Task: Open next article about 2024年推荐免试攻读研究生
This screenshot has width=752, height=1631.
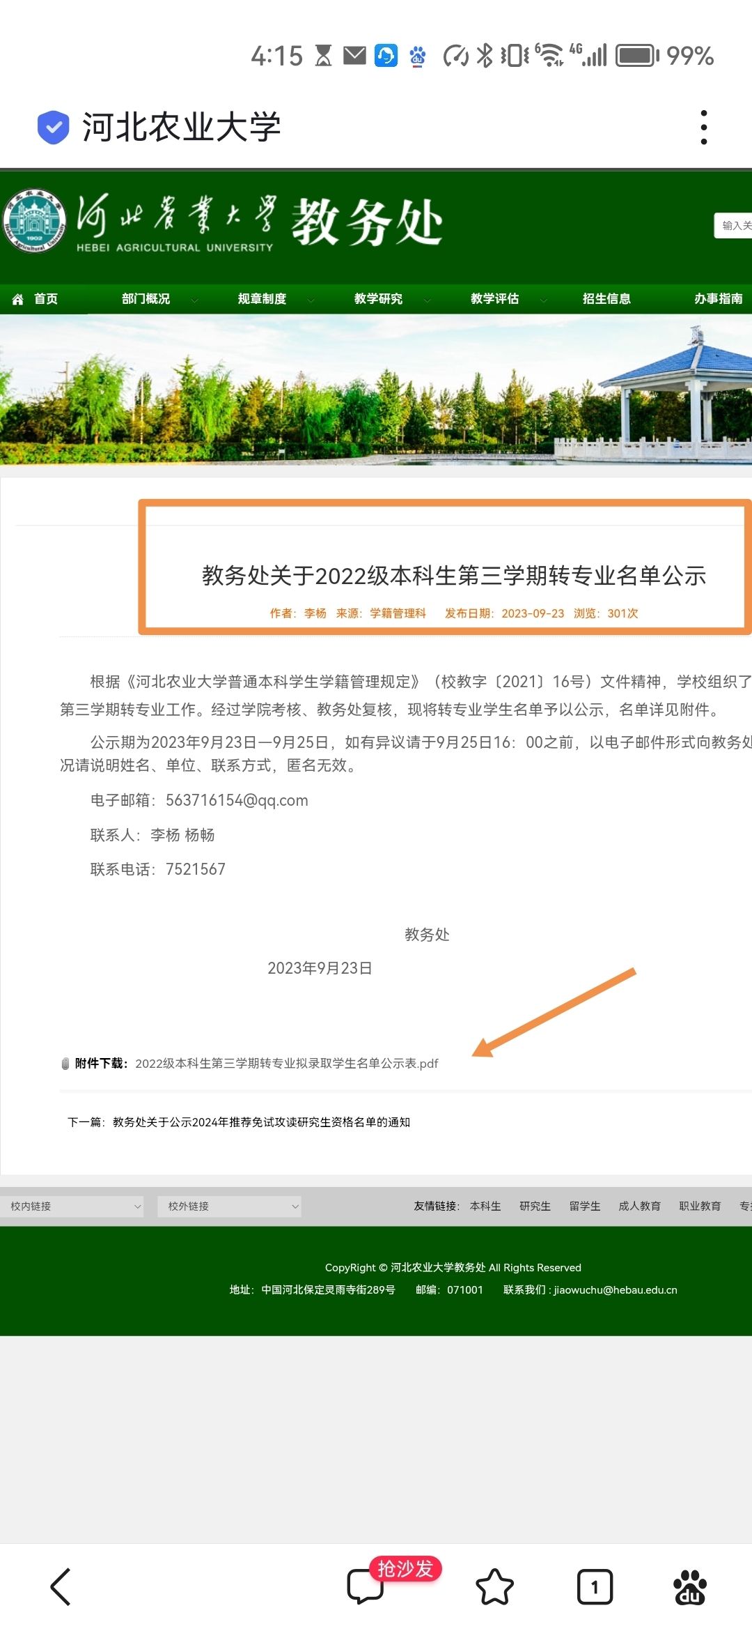Action: tap(261, 1122)
